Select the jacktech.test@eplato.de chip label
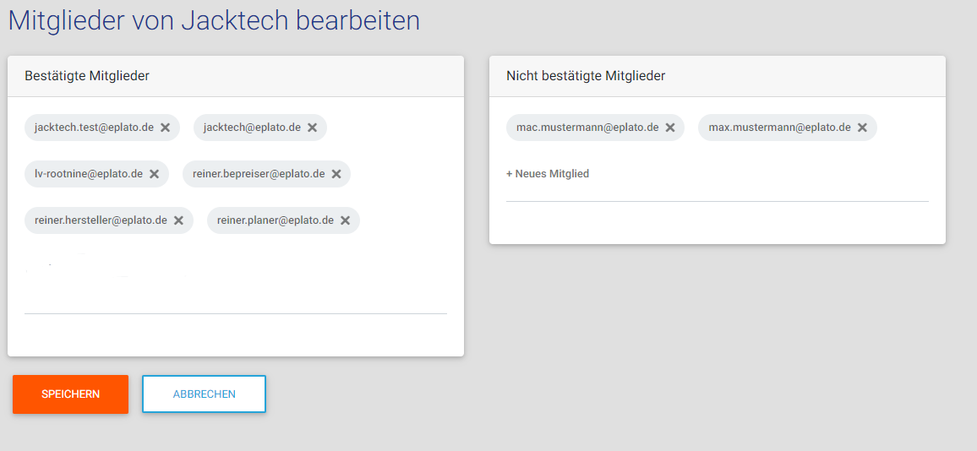This screenshot has width=977, height=451. pos(94,128)
